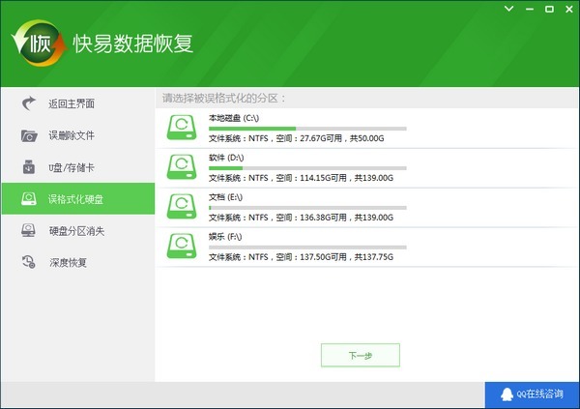Click the 快易数据恢复 app logo
This screenshot has height=409, width=580.
(39, 44)
